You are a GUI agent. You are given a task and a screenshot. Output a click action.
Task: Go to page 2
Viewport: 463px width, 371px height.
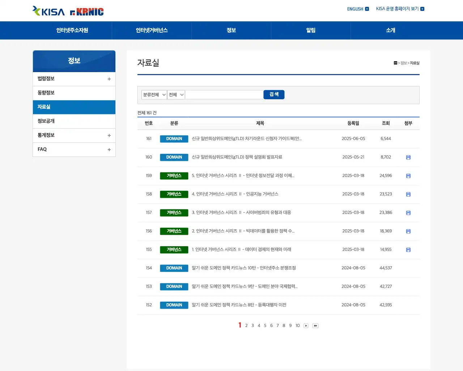[x=246, y=326]
